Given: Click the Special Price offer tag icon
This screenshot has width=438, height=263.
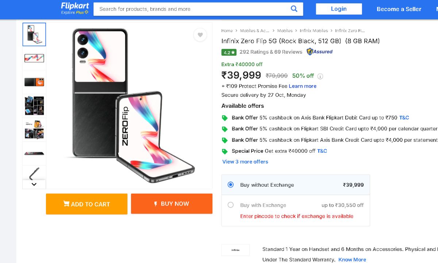Looking at the screenshot, I should point(225,151).
